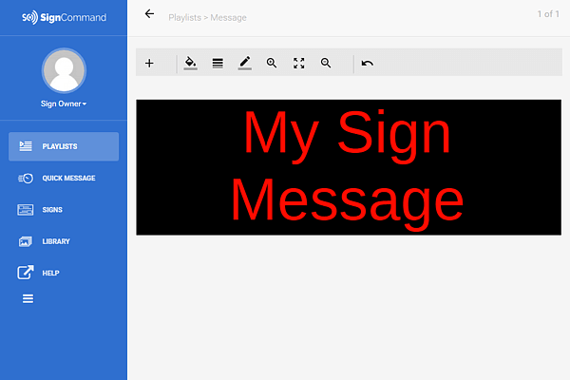570x380 pixels.
Task: Click the '1 of 1' page indicator
Action: 548,14
